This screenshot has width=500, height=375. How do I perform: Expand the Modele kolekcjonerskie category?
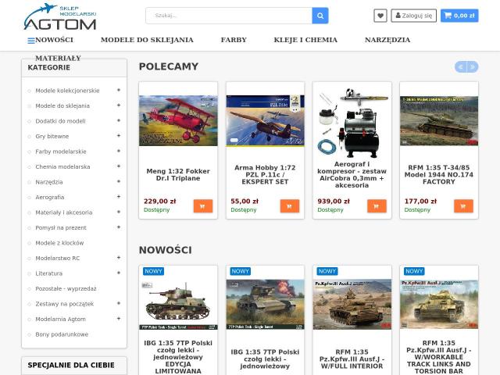(x=119, y=91)
